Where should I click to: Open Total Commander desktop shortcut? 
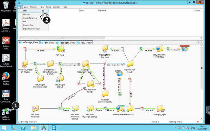(x=6, y=96)
